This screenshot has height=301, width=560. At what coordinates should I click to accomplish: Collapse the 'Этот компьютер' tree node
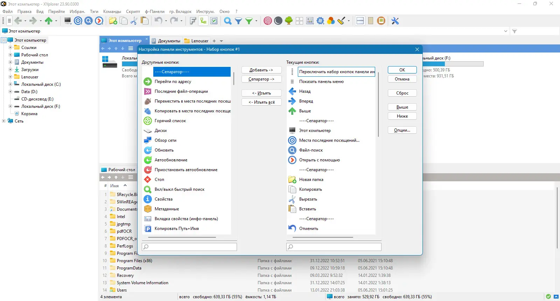click(x=3, y=40)
